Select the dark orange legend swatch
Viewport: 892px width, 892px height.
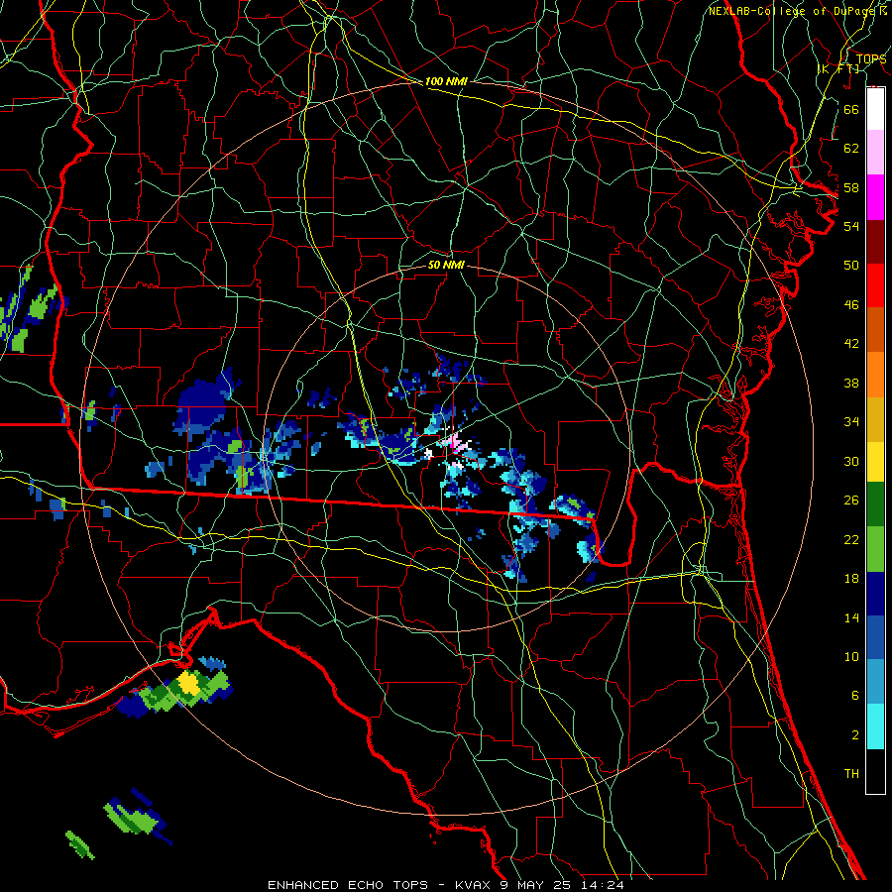click(875, 329)
